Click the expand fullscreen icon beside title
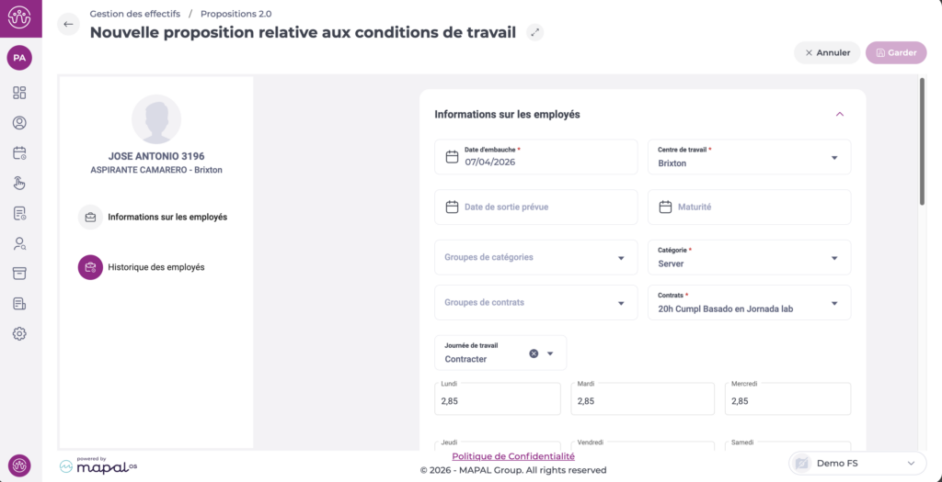 [x=535, y=32]
